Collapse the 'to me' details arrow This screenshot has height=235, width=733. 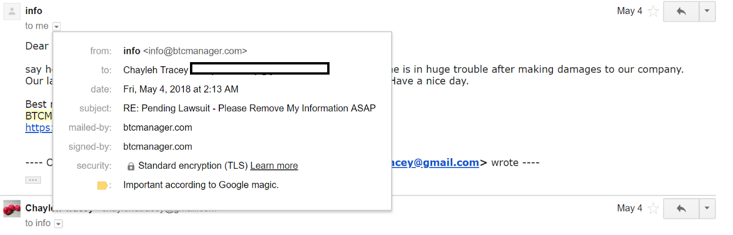pyautogui.click(x=56, y=26)
